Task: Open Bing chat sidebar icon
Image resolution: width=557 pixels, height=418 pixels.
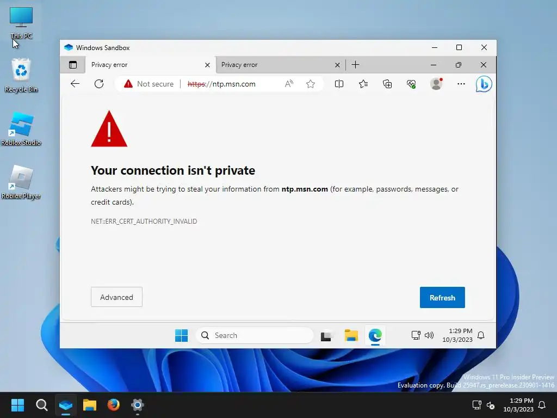Action: [484, 84]
